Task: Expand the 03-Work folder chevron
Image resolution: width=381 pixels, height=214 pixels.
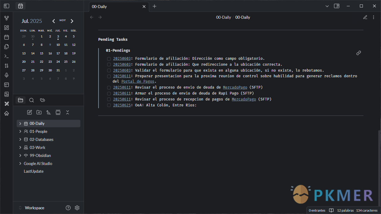Action: pyautogui.click(x=20, y=147)
